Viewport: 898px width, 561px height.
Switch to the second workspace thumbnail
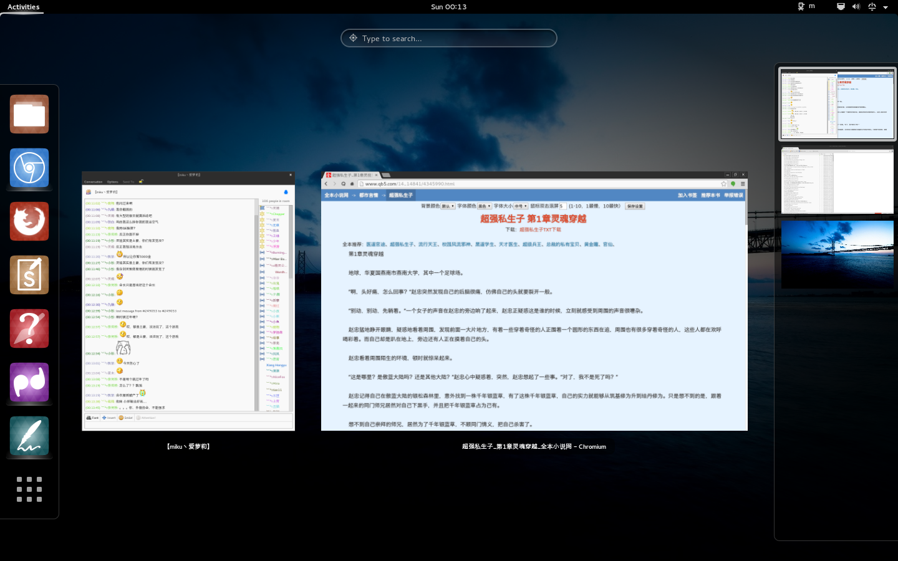(838, 181)
